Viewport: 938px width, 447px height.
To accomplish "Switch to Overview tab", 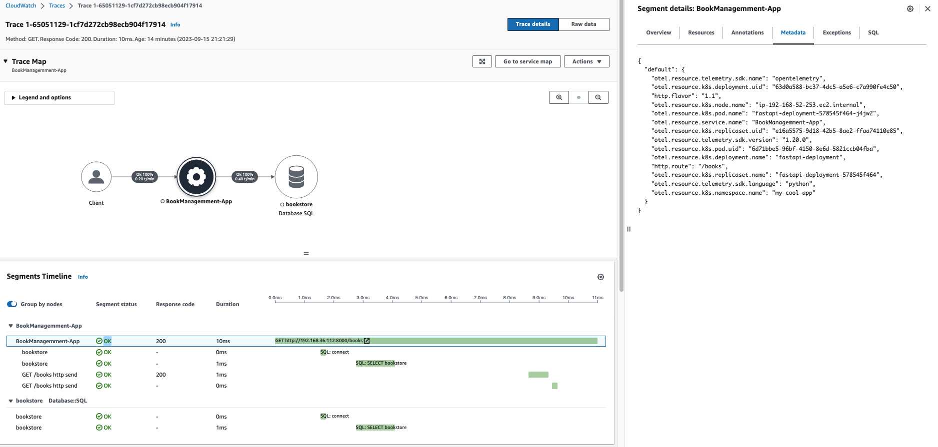I will point(658,32).
